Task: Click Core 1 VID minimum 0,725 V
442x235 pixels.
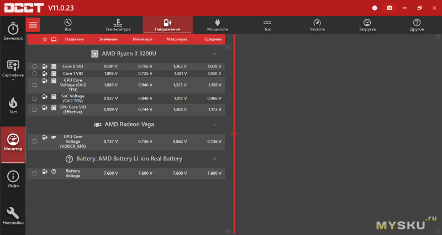Action: 145,74
